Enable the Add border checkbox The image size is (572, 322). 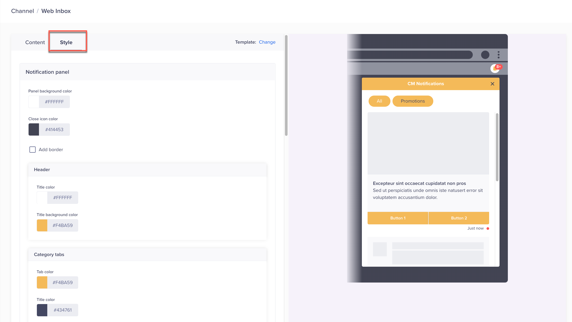tap(32, 150)
